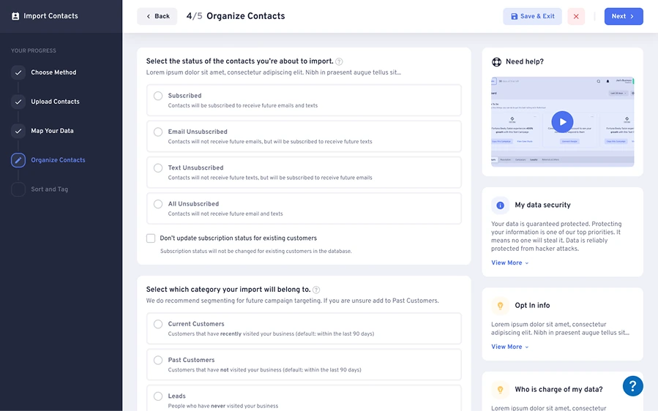Go to the Choose Method step
Viewport: 658px width, 411px height.
click(x=53, y=72)
